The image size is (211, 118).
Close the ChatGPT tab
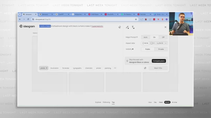tap(69, 14)
